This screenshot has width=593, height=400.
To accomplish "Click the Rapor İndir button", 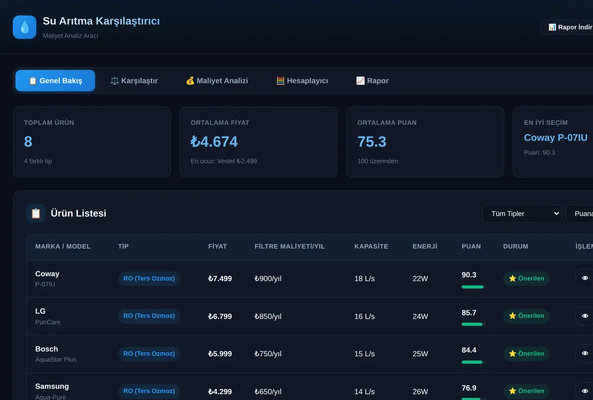I will (x=567, y=27).
